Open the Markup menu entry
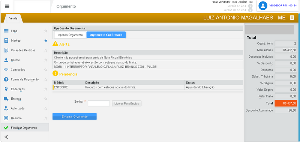 16,40
